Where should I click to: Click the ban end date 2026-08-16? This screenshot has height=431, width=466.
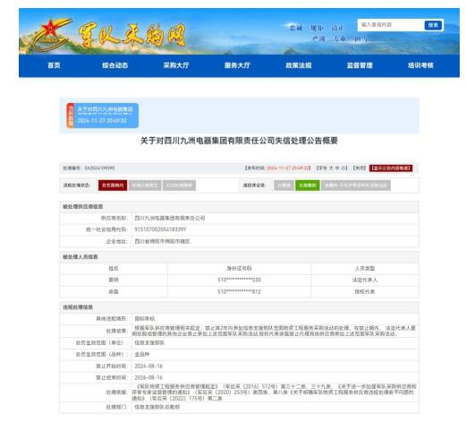[148, 378]
